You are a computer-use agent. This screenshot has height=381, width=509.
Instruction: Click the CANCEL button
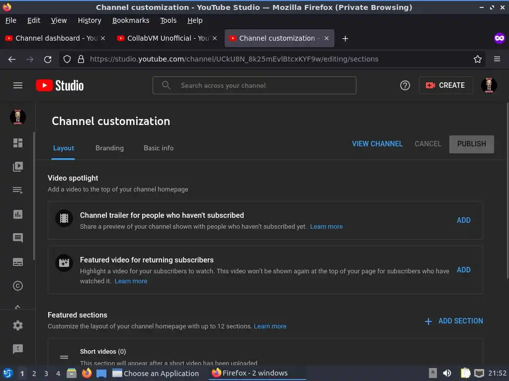(428, 144)
